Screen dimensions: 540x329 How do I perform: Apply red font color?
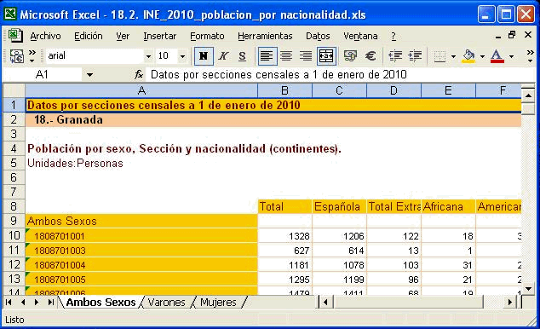497,56
